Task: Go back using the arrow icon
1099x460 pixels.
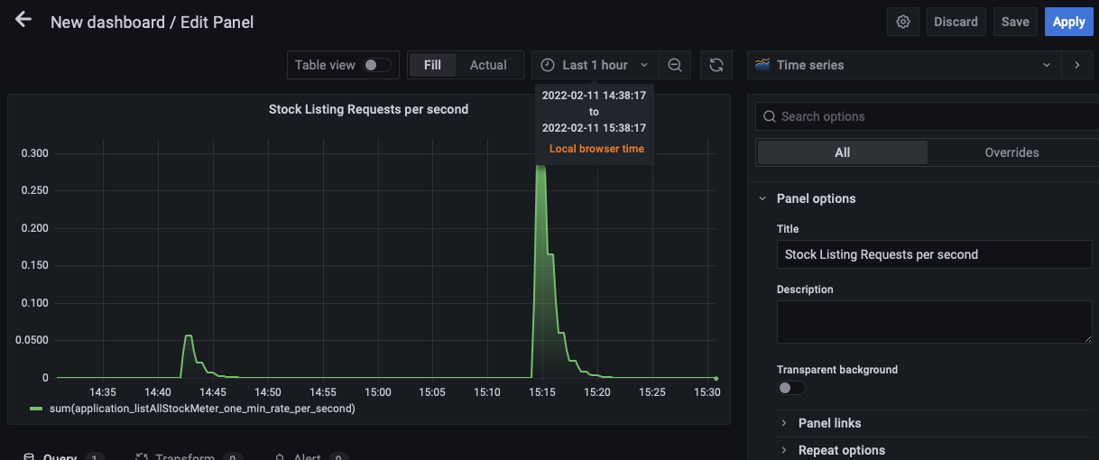Action: pos(23,20)
